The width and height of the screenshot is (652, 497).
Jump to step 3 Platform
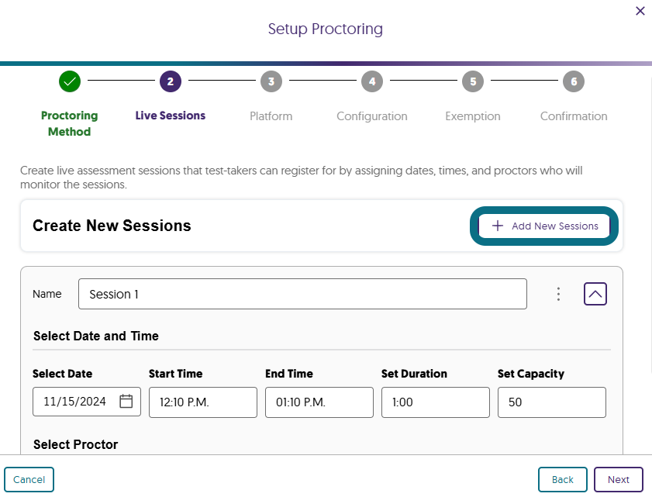click(271, 81)
